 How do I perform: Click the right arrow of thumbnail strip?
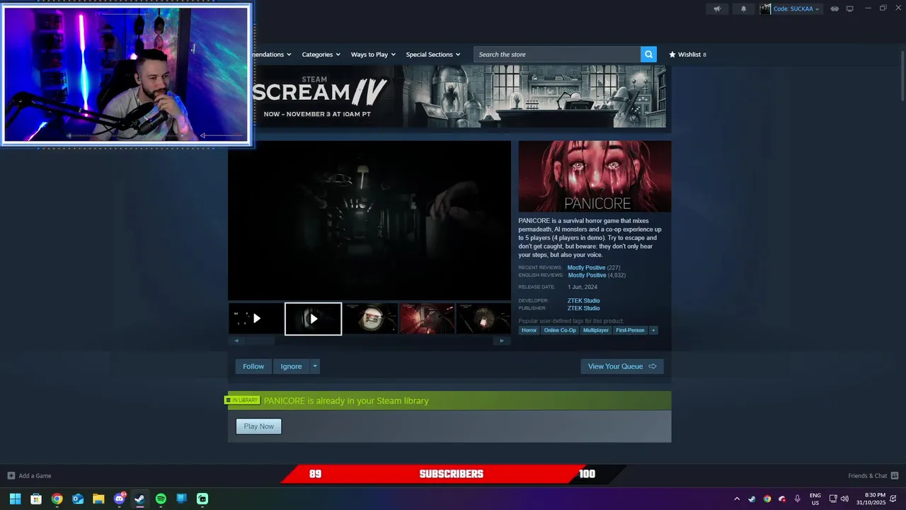click(x=502, y=341)
